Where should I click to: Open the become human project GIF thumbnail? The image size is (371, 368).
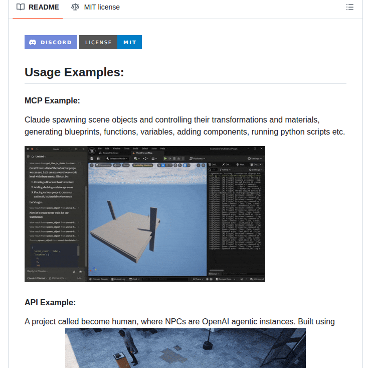coord(185,347)
